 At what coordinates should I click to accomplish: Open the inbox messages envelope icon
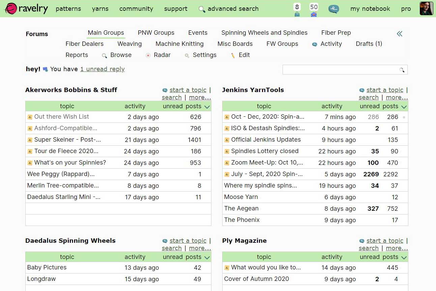[x=314, y=14]
